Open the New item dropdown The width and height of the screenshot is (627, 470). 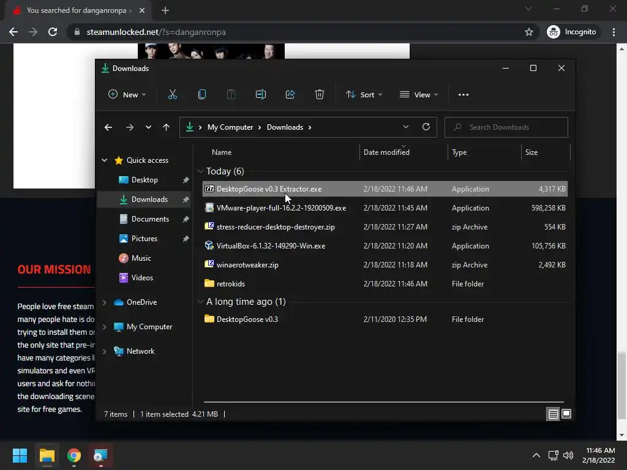pyautogui.click(x=127, y=95)
